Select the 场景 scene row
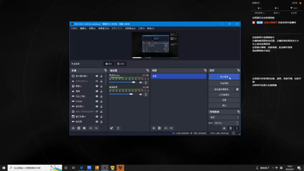The image size is (304, 171). tap(179, 76)
